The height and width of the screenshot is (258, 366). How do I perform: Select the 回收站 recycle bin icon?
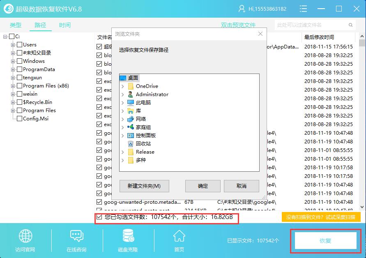coord(131,144)
